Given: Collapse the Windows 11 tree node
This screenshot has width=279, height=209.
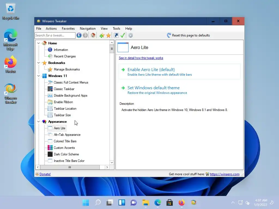Looking at the screenshot, I should (39, 76).
